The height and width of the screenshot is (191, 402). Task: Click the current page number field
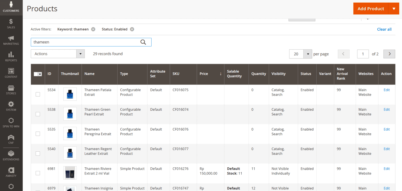point(363,54)
